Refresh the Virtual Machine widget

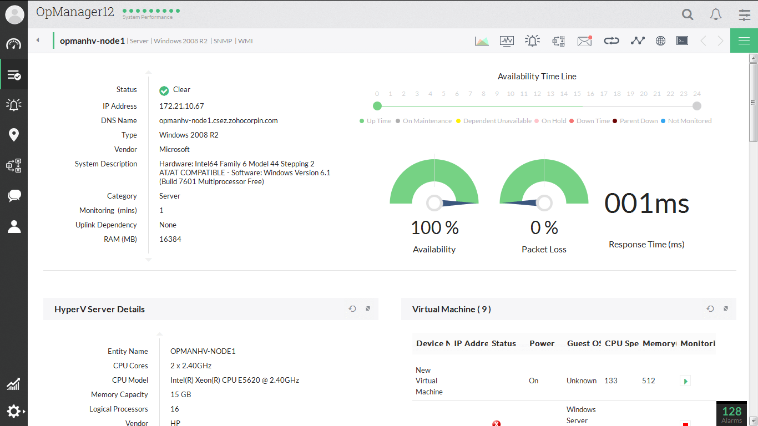coord(710,309)
